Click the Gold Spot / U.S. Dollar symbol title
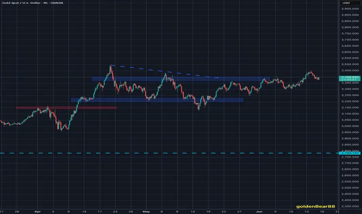The height and width of the screenshot is (214, 362). pos(33,3)
